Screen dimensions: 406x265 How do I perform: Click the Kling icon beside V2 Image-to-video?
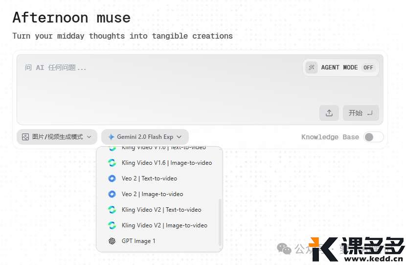112,225
